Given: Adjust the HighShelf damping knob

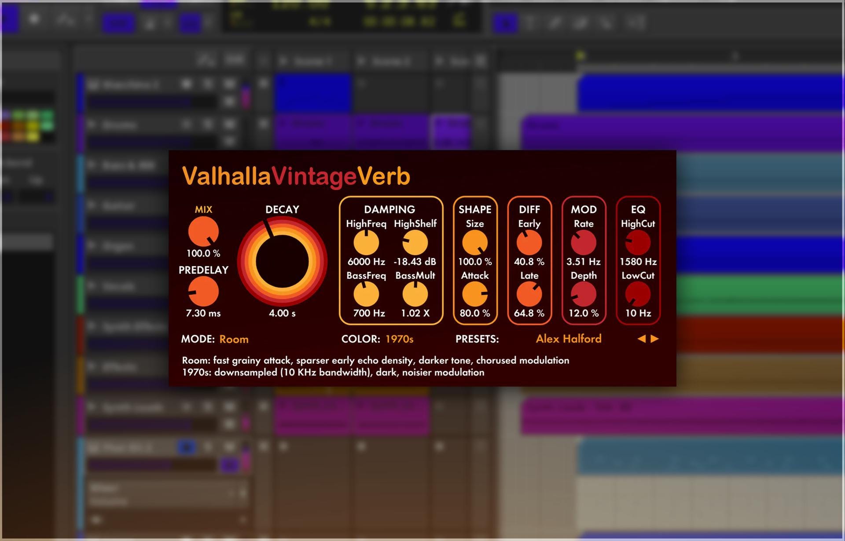Looking at the screenshot, I should [x=415, y=242].
